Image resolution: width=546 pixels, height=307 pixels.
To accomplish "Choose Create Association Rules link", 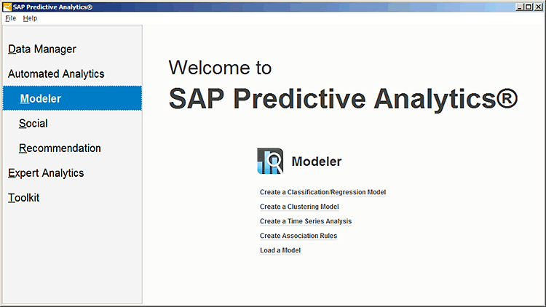I will click(x=298, y=236).
